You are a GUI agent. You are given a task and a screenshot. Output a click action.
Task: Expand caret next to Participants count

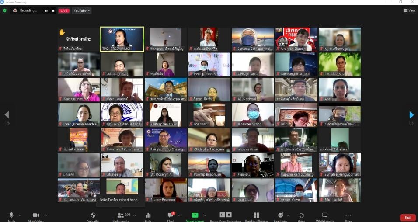[134, 215]
